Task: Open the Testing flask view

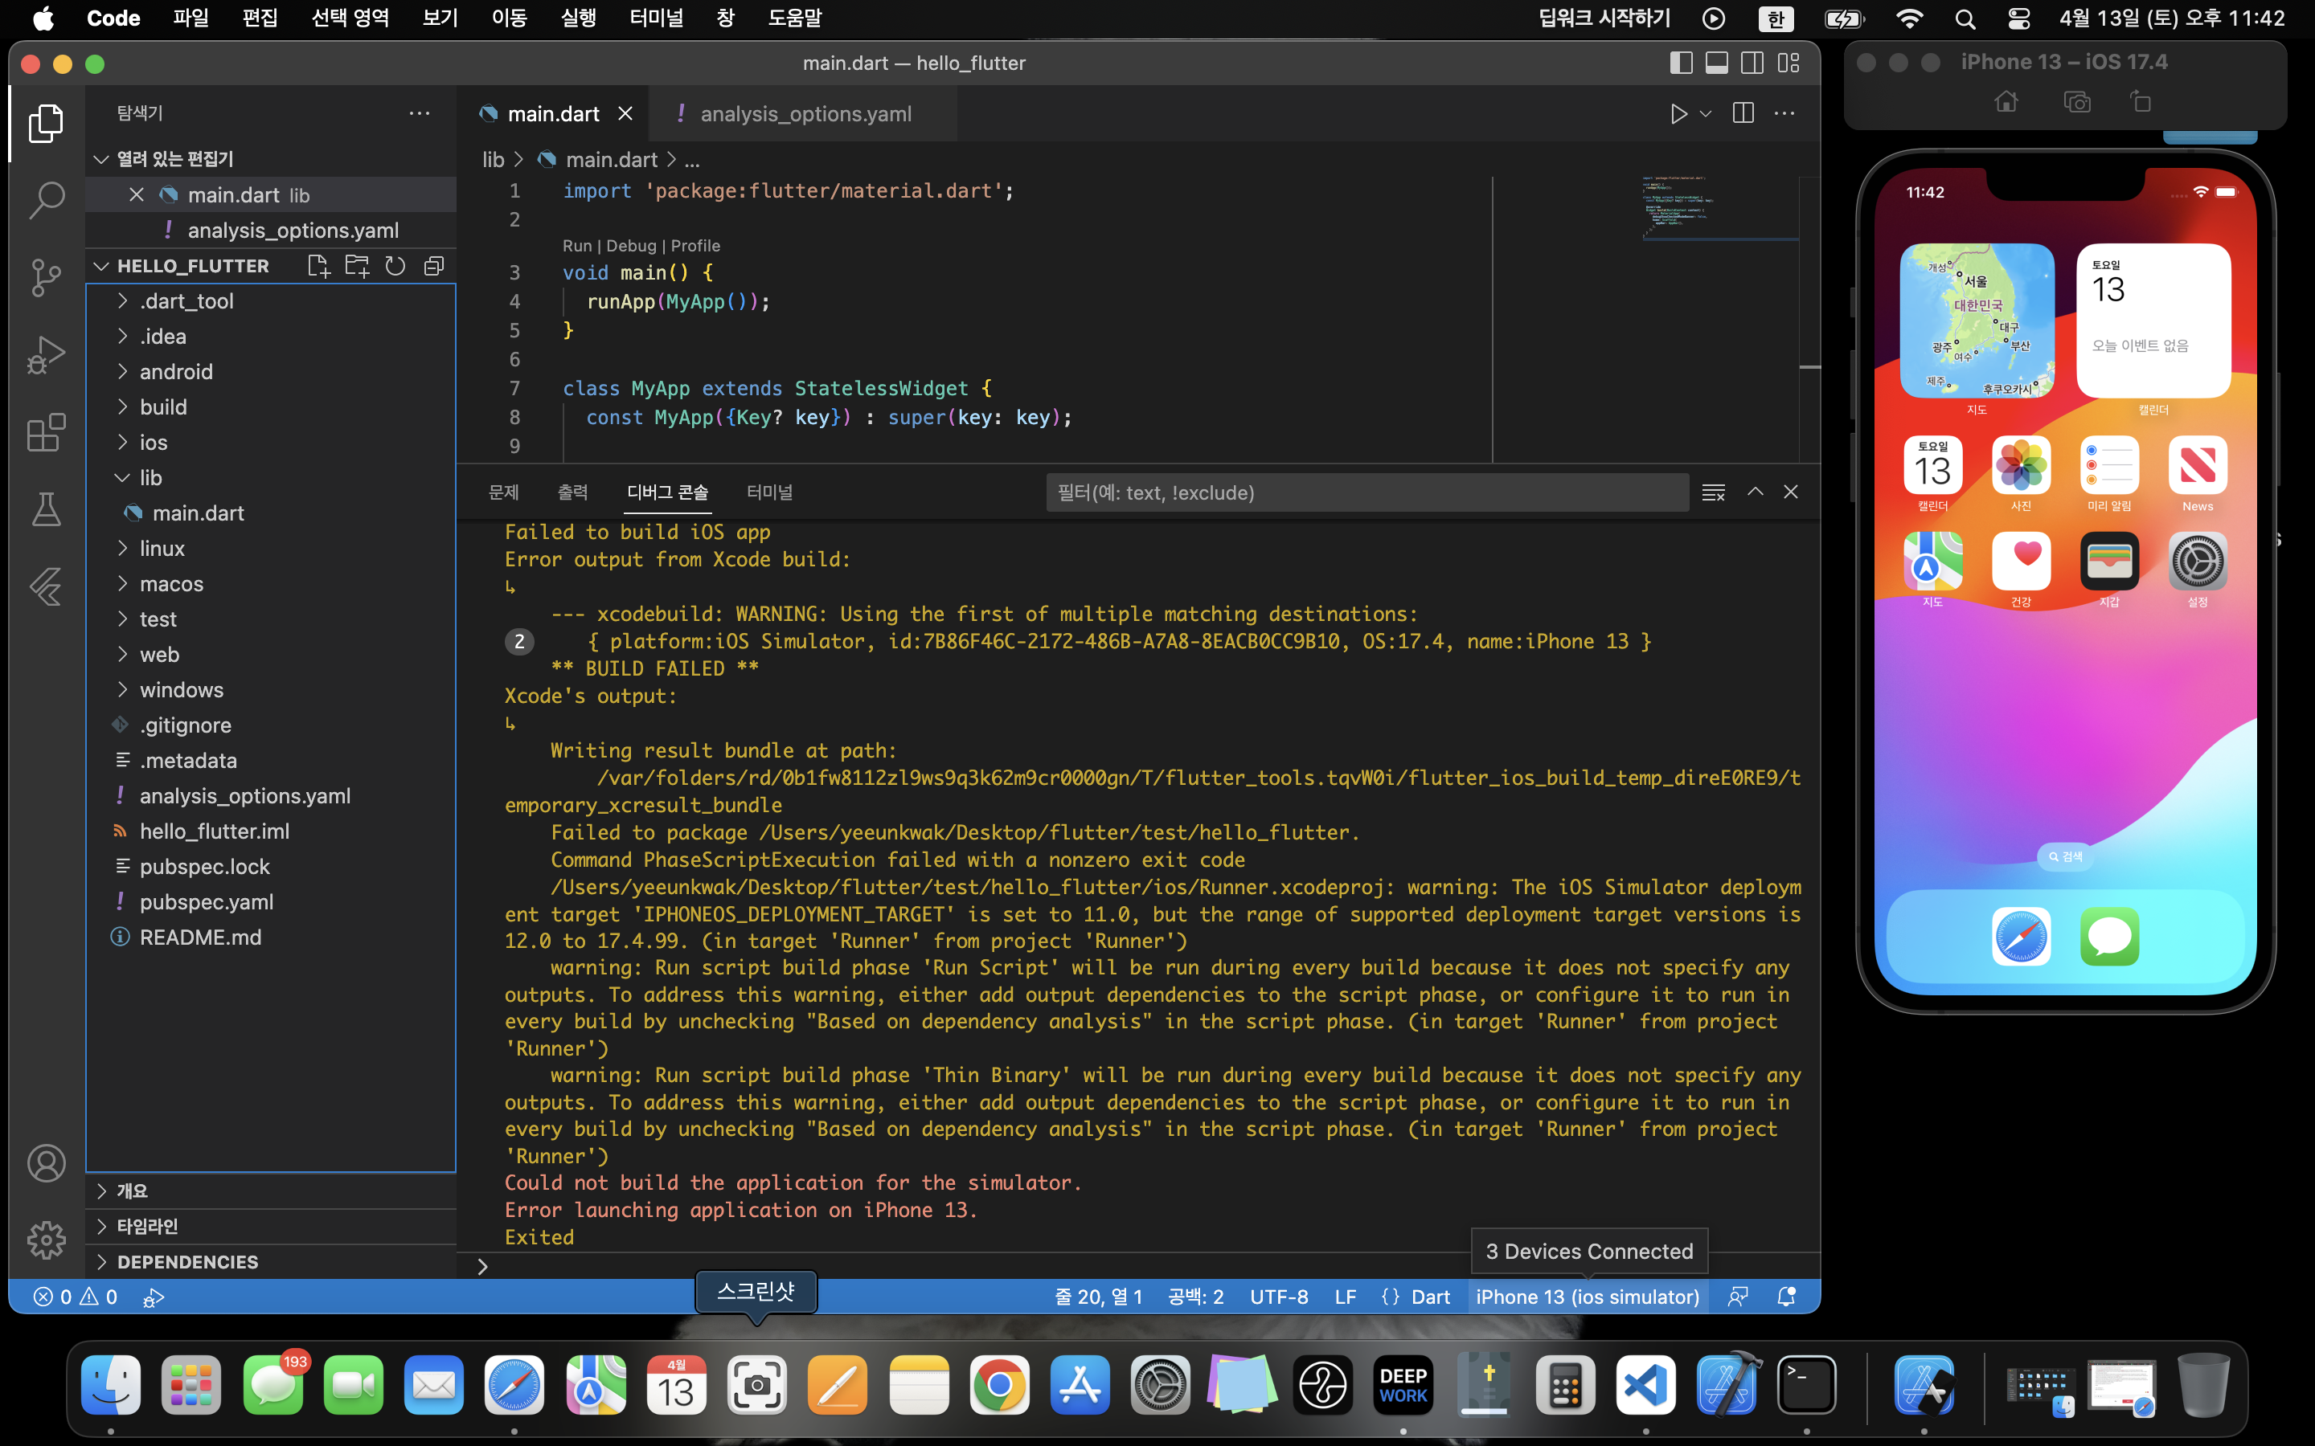Action: pos(46,509)
